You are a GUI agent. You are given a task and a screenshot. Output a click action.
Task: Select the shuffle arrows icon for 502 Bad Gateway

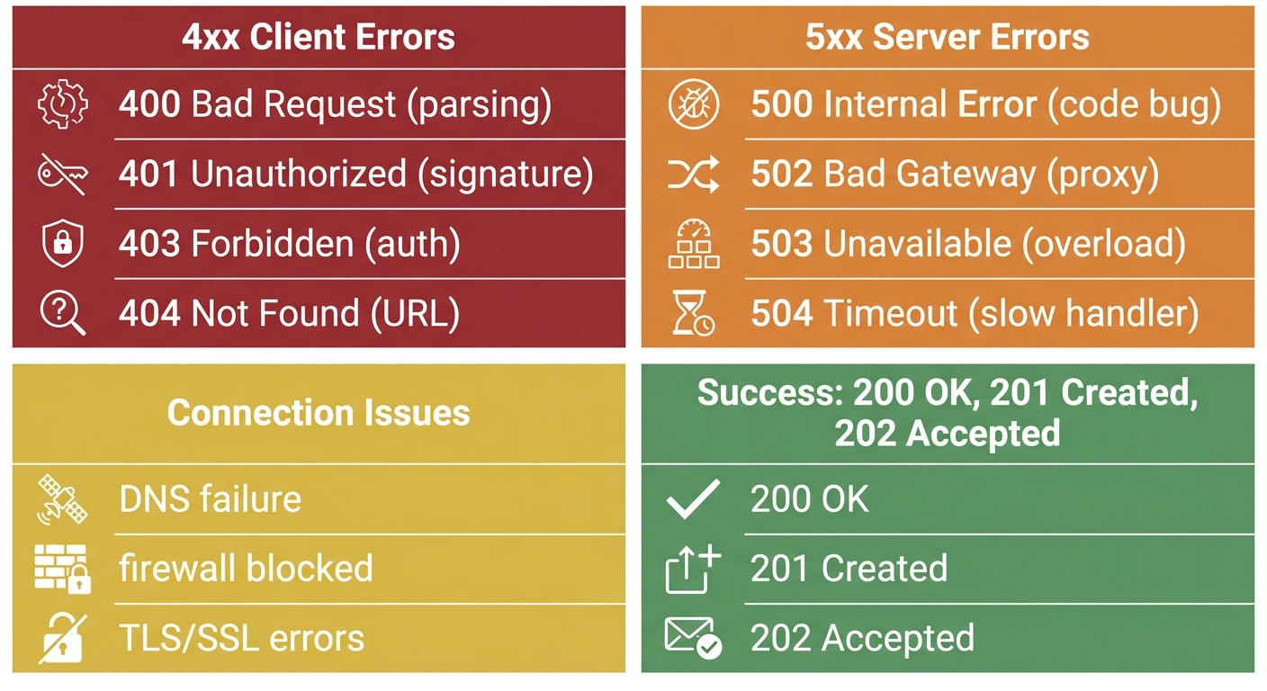click(x=693, y=175)
